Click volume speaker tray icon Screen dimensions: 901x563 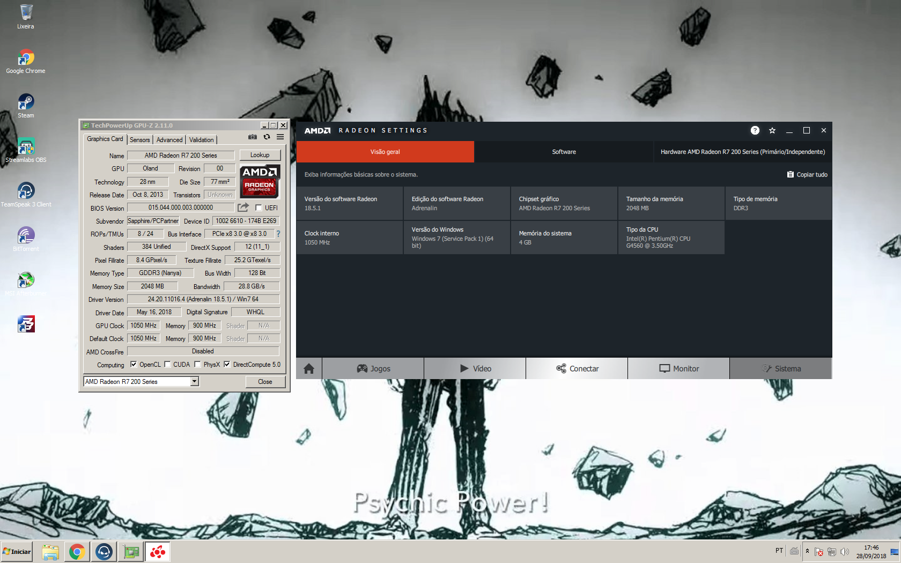(x=845, y=552)
